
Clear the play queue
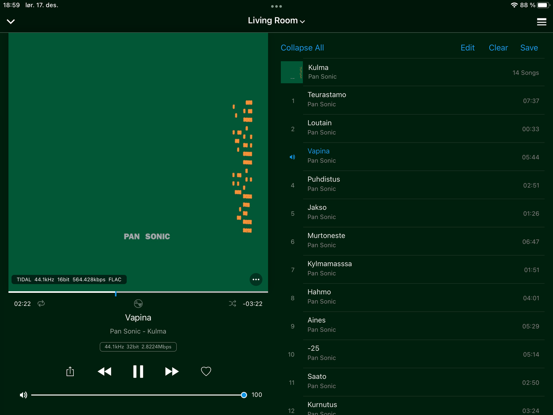click(498, 48)
